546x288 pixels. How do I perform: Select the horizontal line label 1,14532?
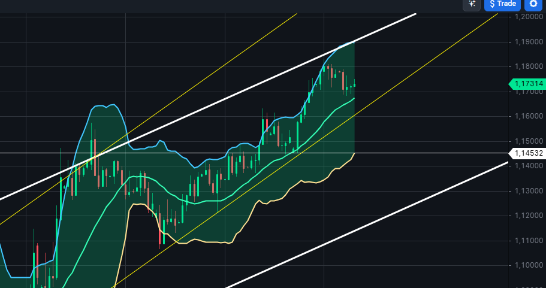point(526,153)
